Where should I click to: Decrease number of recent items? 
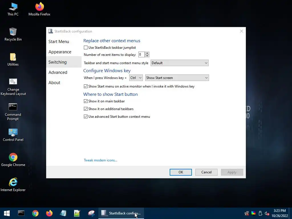tap(147, 56)
